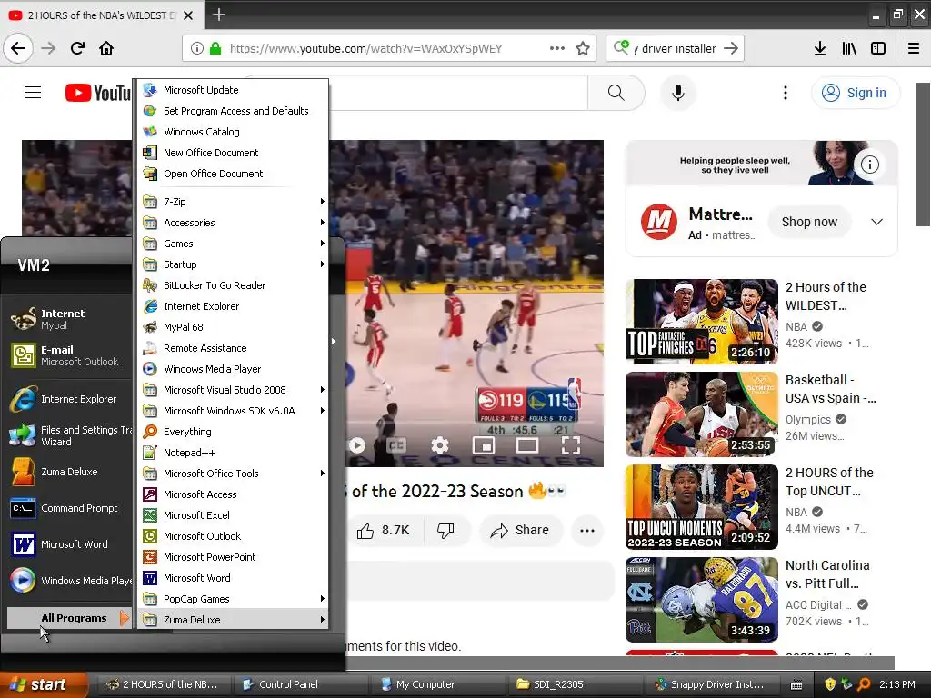Open Internet Explorer from All Programs list
The height and width of the screenshot is (698, 931).
[233, 306]
